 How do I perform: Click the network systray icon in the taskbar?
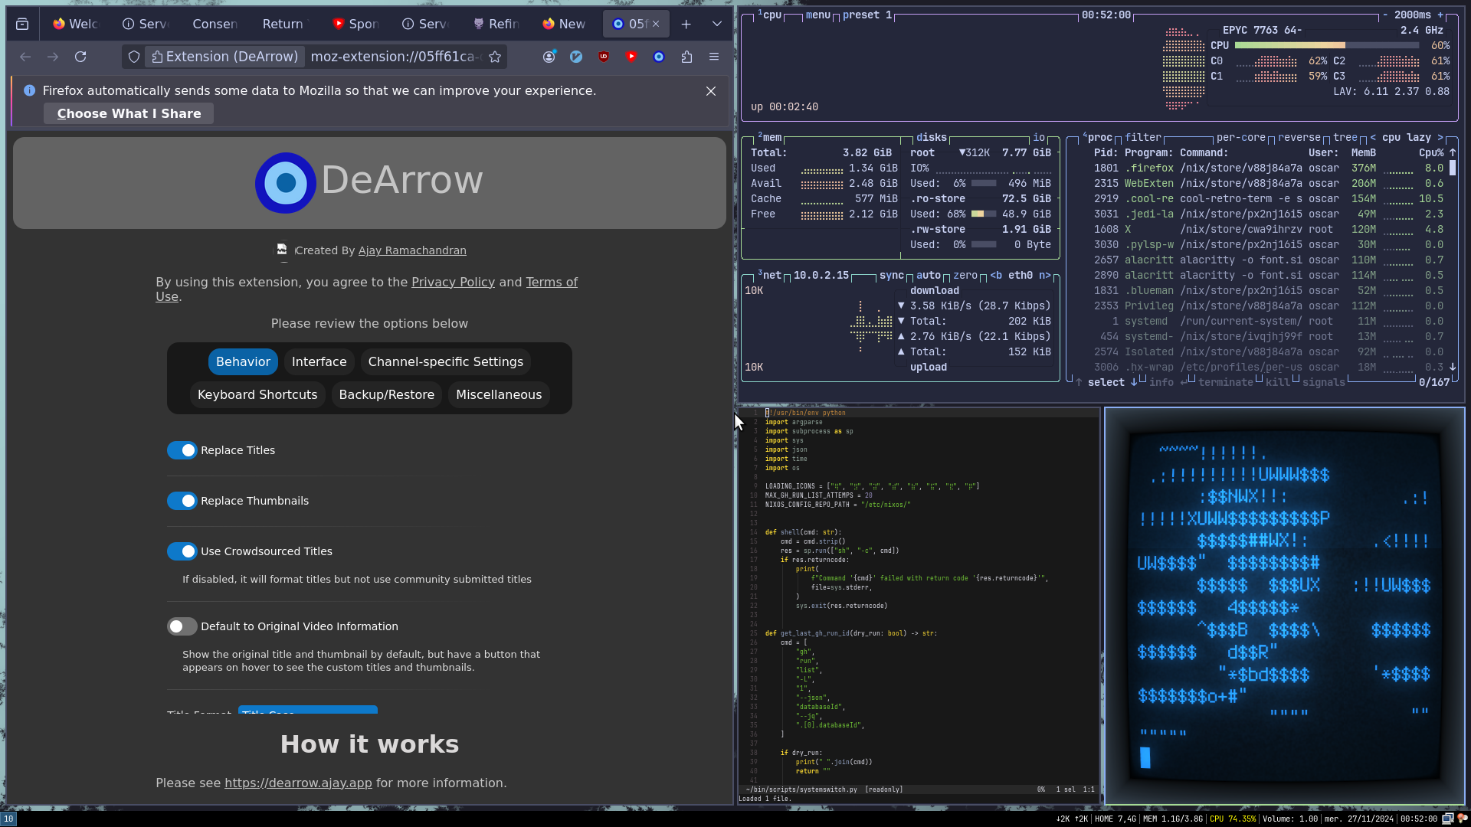[1447, 819]
